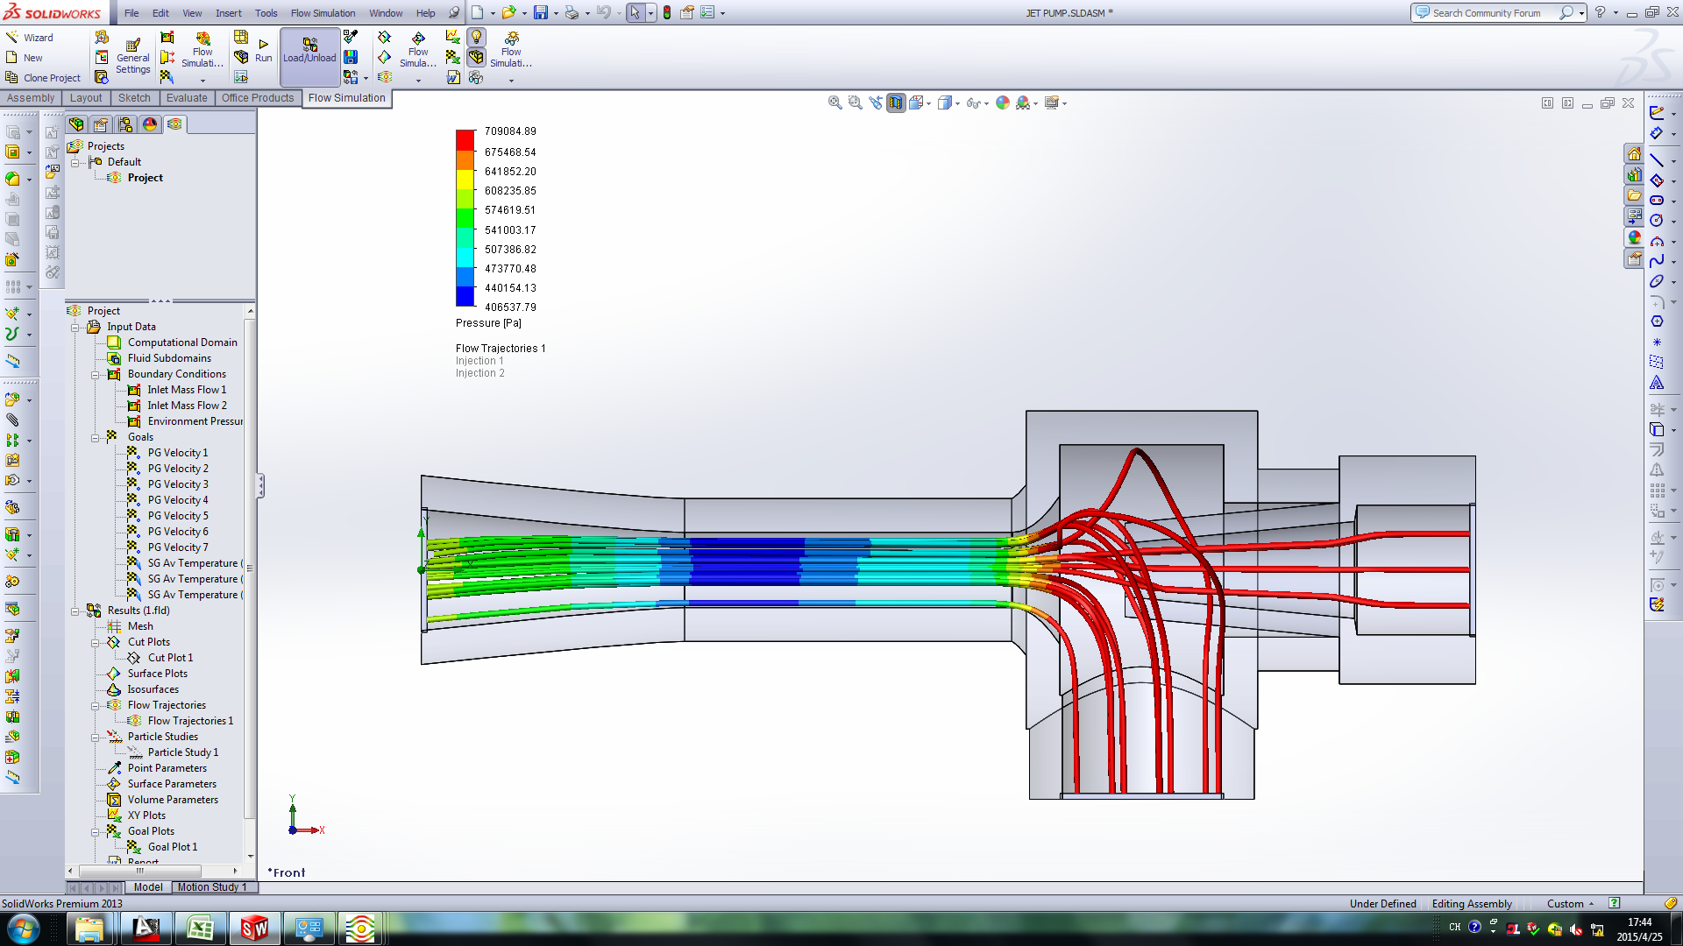Open Flow Simulation analysis tree tab
Image resolution: width=1683 pixels, height=946 pixels.
(174, 124)
